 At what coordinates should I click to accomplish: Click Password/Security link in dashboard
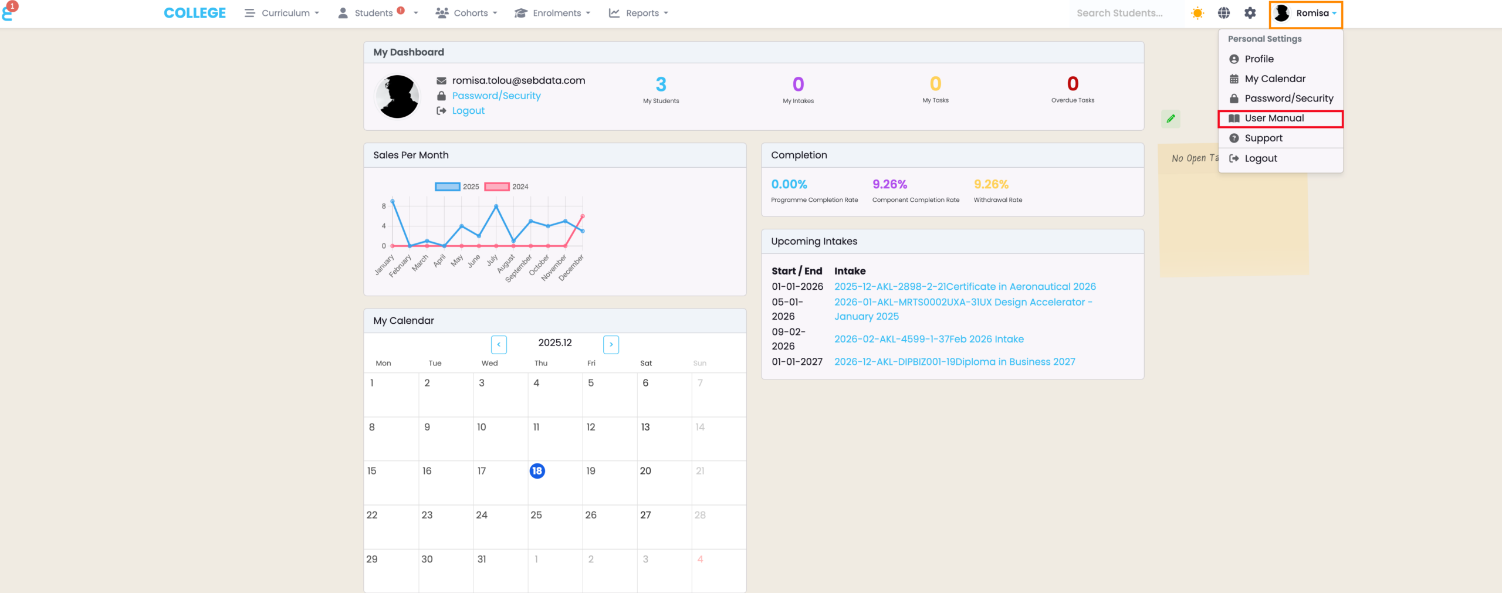pyautogui.click(x=496, y=96)
